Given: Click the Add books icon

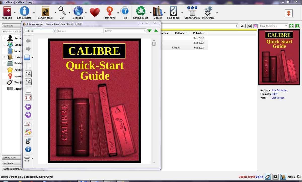Looking at the screenshot, I should (7, 11).
